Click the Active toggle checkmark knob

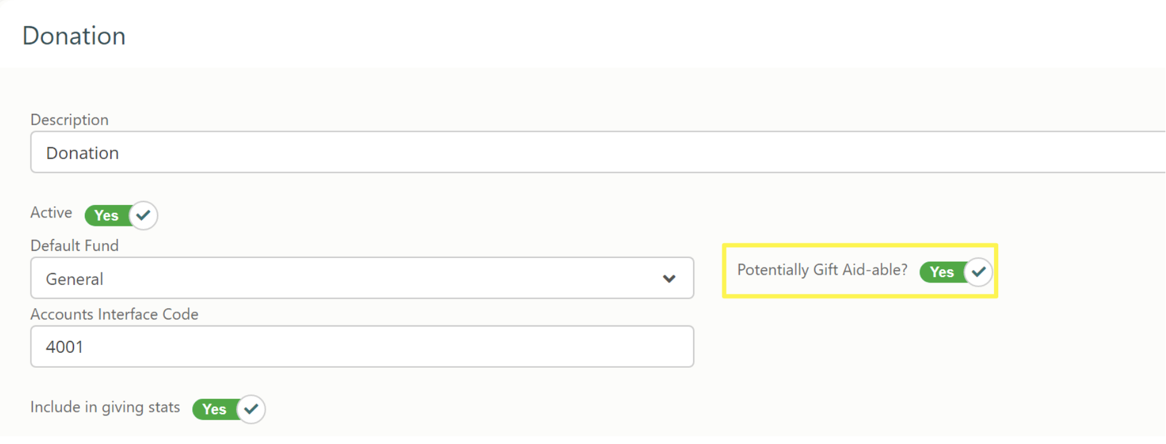click(x=143, y=215)
